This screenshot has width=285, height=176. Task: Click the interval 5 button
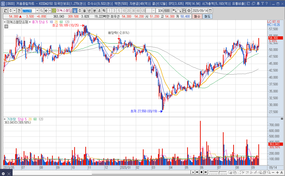pyautogui.click(x=119, y=11)
